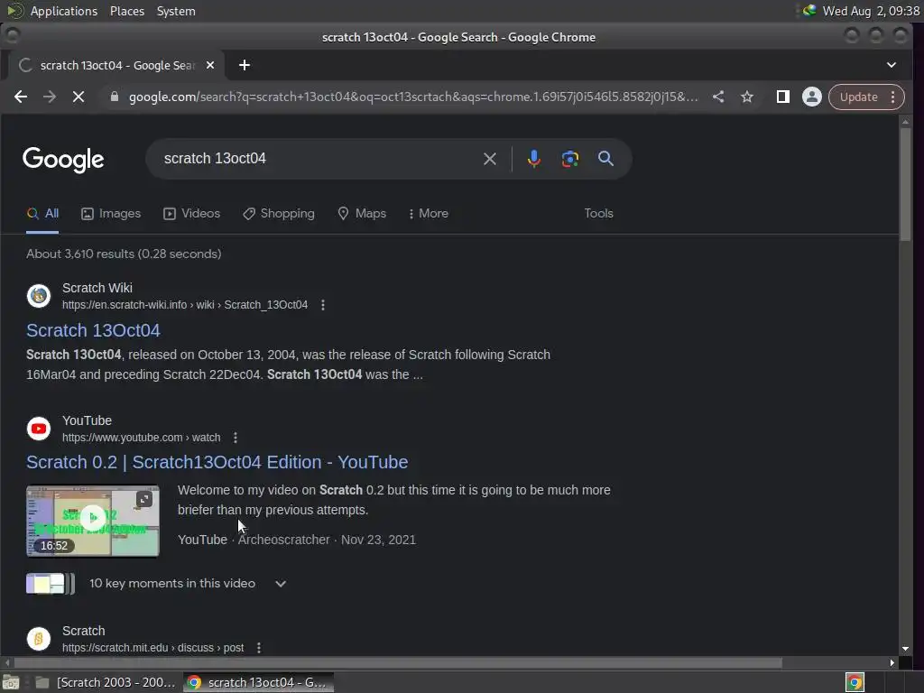Open the tab search dropdown
This screenshot has width=924, height=693.
891,65
